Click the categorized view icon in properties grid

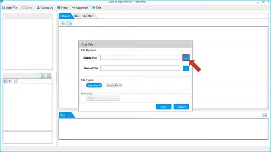click(x=6, y=81)
